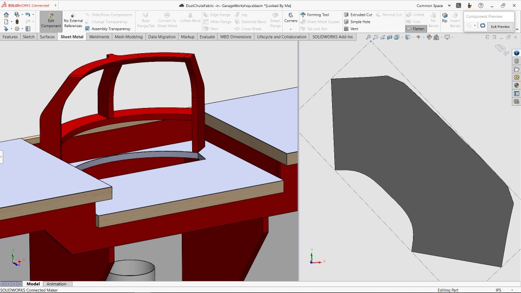The height and width of the screenshot is (293, 521).
Task: Open the Appearances task pane tab
Action: tap(517, 85)
